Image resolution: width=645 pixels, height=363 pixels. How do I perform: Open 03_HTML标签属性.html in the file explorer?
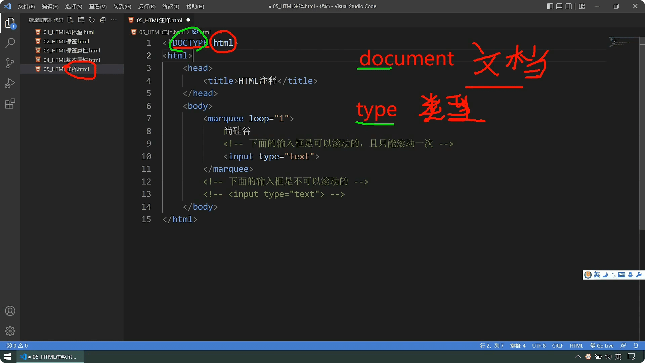pos(72,50)
